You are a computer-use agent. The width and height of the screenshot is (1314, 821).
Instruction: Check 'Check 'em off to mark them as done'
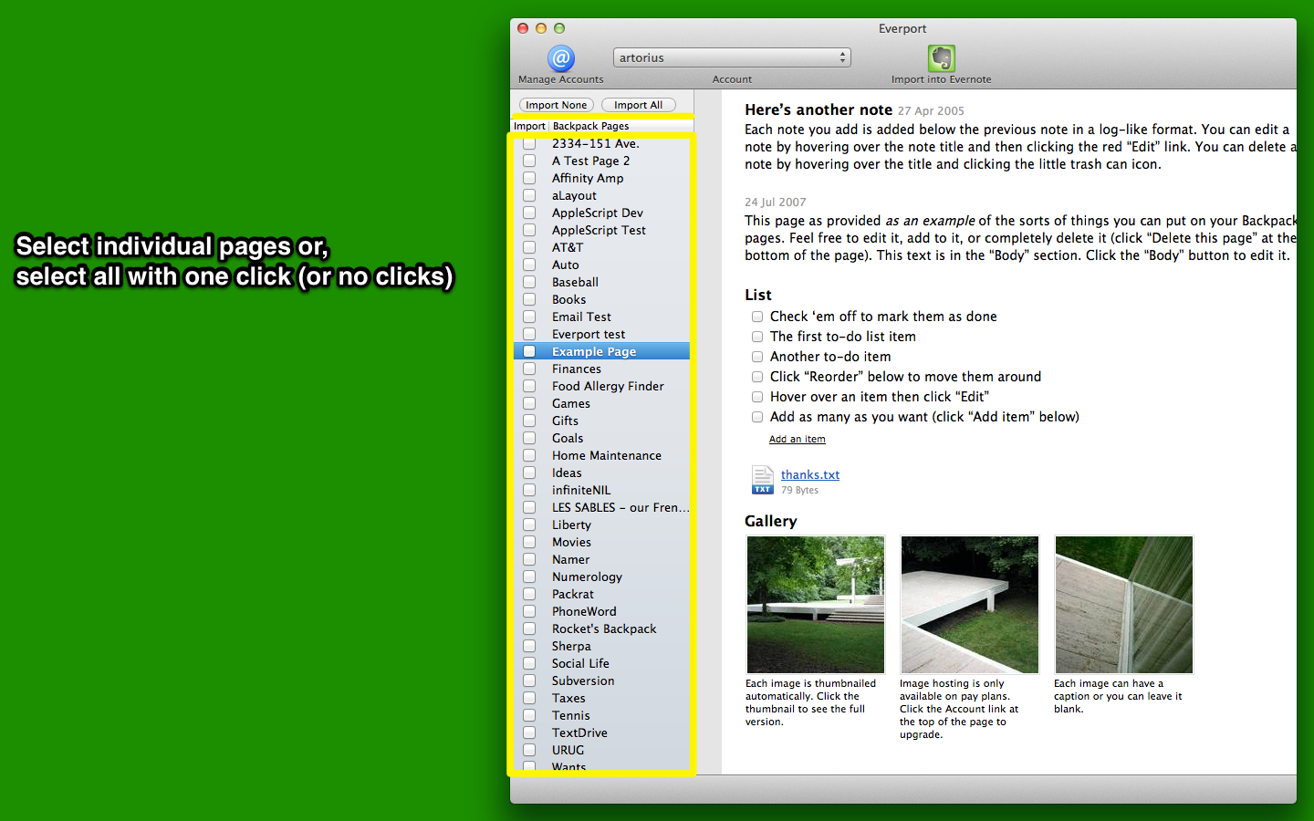(757, 317)
